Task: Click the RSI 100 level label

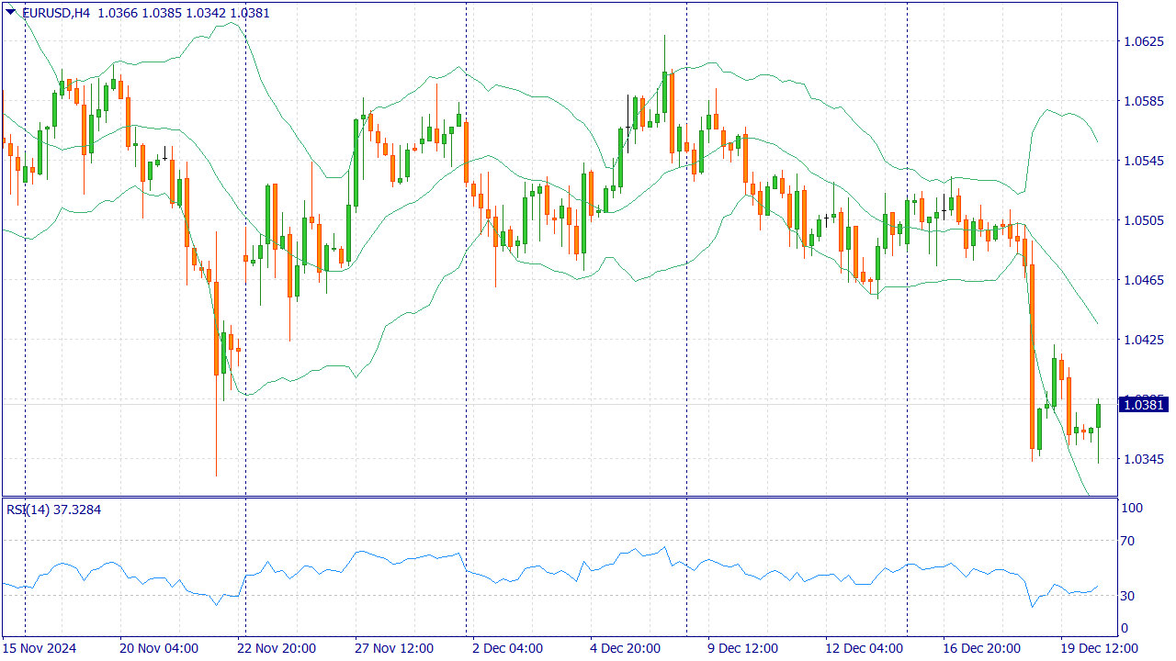Action: [x=1132, y=508]
